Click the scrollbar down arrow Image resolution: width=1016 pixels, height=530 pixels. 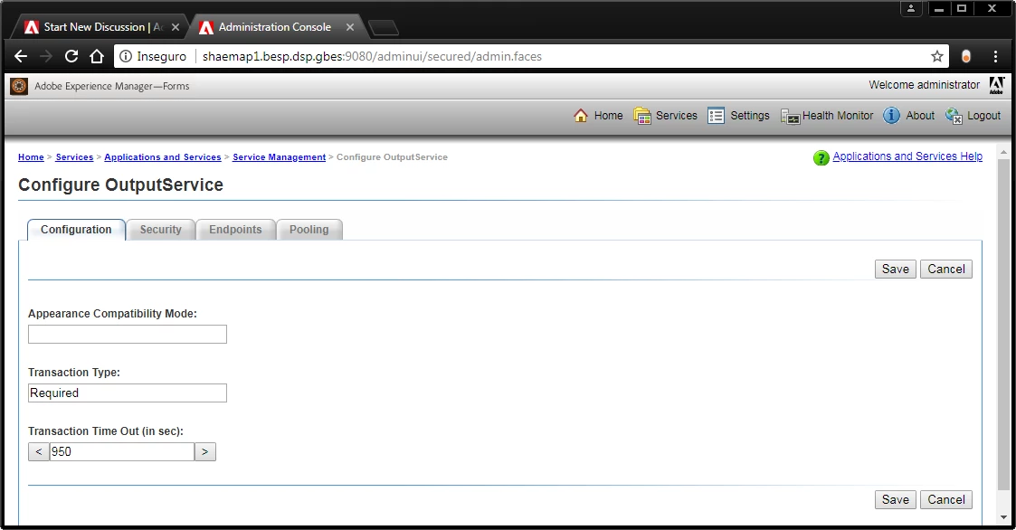(x=1003, y=517)
